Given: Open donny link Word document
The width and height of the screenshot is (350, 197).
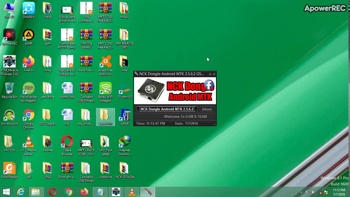Looking at the screenshot, I should coord(67,91).
